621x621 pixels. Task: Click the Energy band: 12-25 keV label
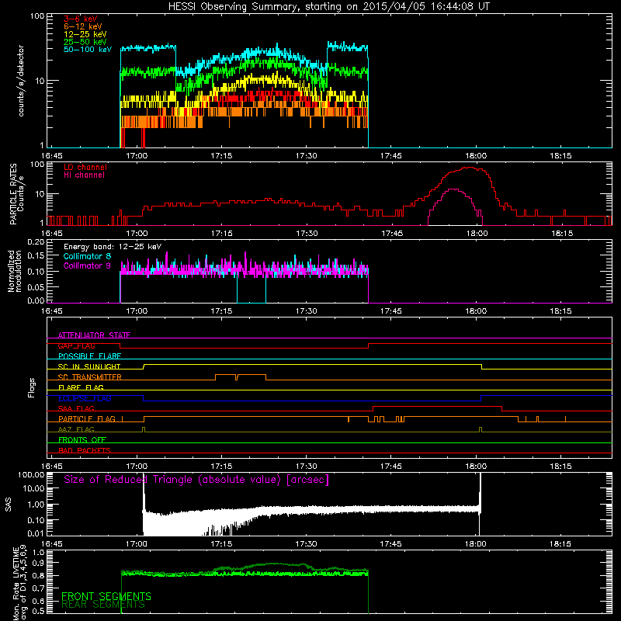113,247
